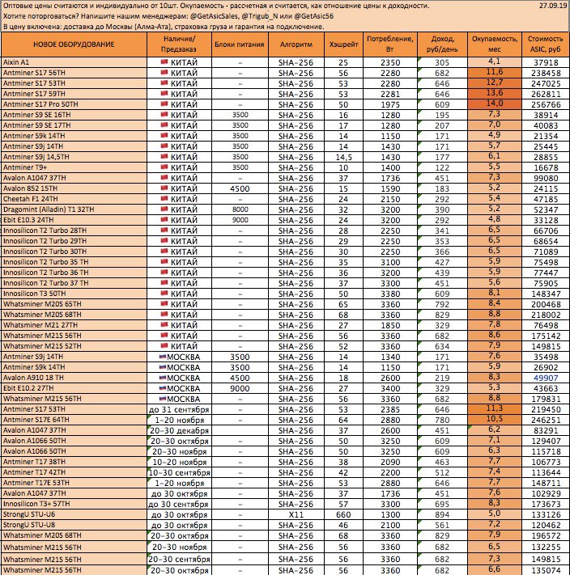
Task: Click the China flag in Aixin A1 row
Action: click(x=164, y=61)
